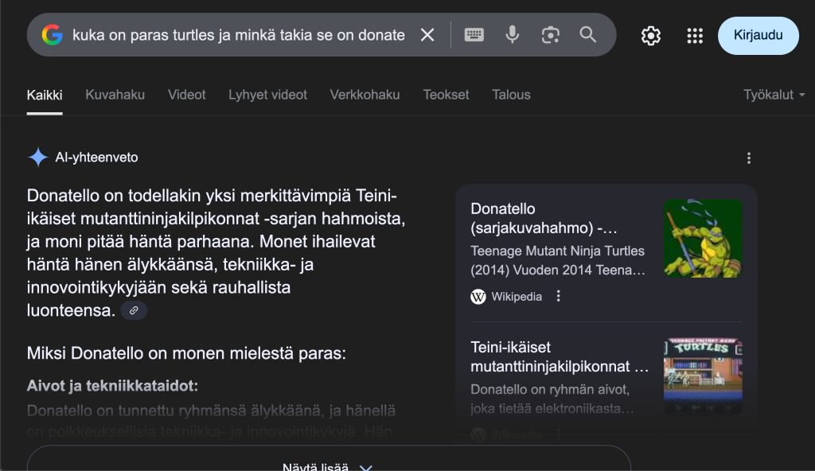Screen dimensions: 815x471
Task: Search by image with camera lens icon
Action: (x=551, y=35)
